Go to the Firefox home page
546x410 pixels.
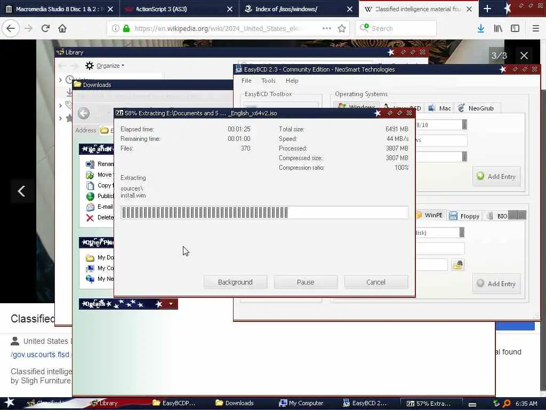coord(62,28)
